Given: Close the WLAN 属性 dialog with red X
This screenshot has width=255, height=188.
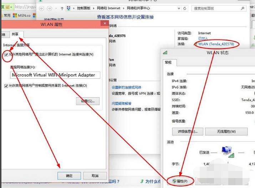Looking at the screenshot, I should click(104, 24).
